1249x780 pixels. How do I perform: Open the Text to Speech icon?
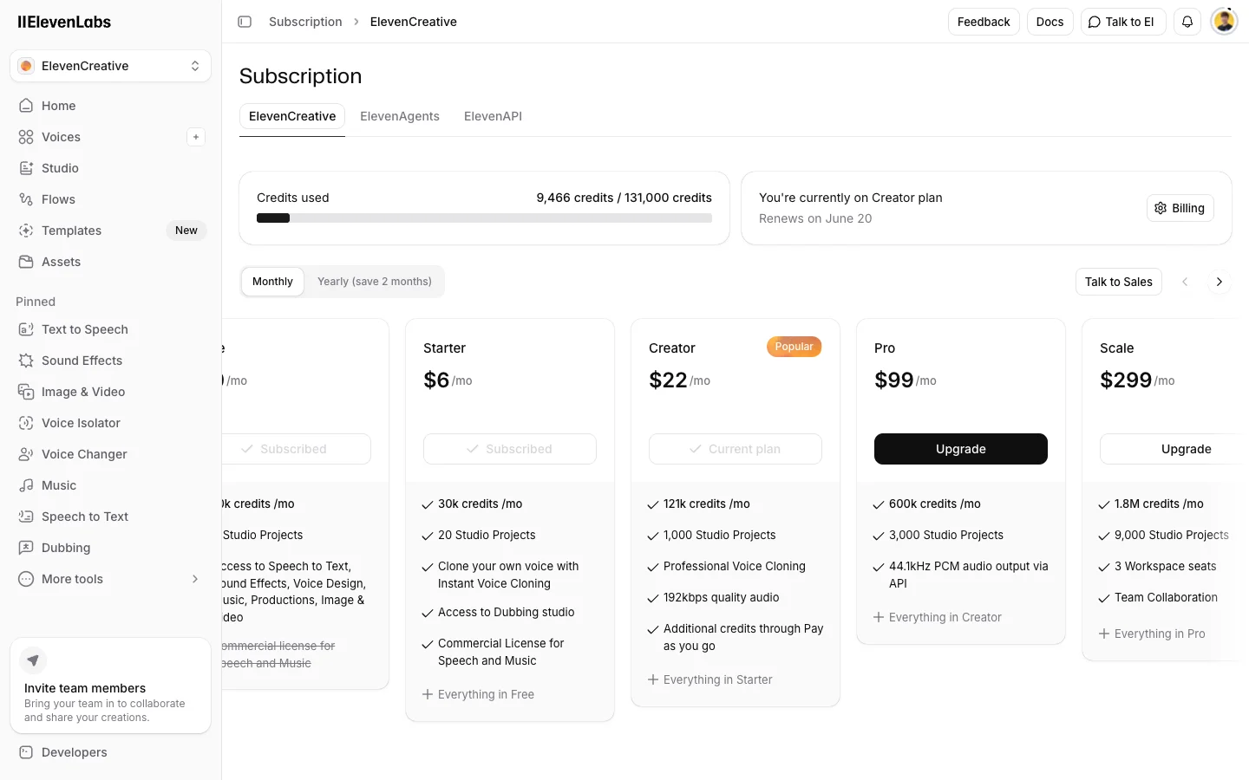pos(26,329)
